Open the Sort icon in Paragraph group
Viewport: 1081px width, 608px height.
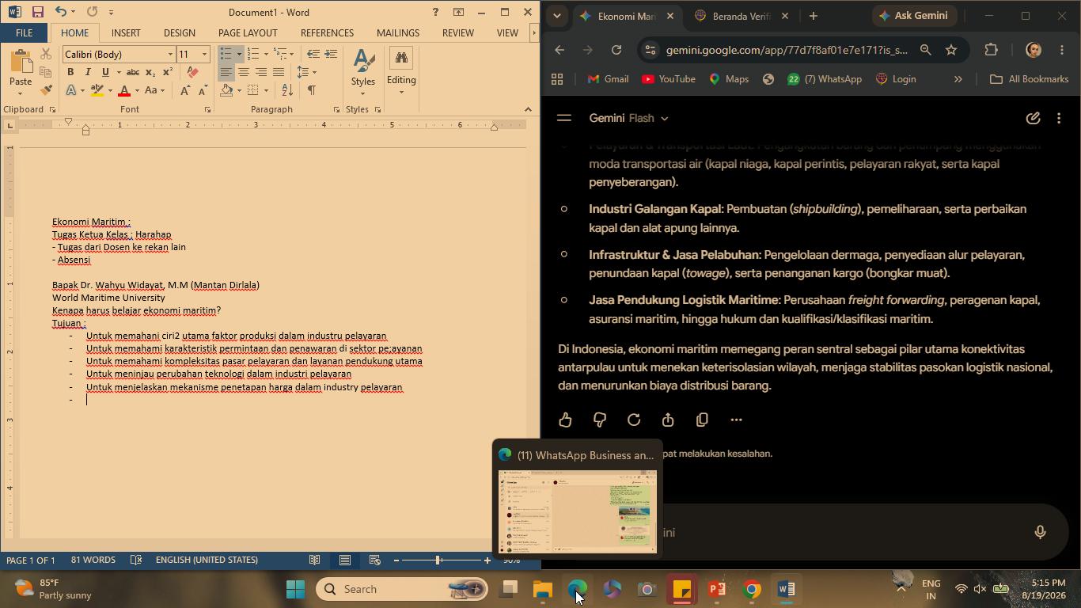pyautogui.click(x=287, y=90)
